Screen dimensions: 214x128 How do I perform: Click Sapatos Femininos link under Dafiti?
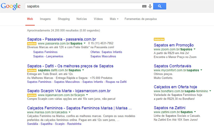pyautogui.click(x=39, y=82)
